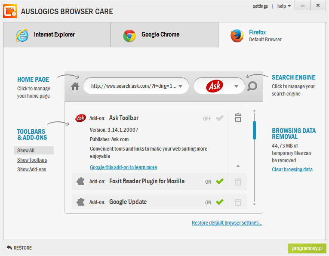This screenshot has height=256, width=329.
Task: Open Google this add-on to learn more
Action: point(123,167)
